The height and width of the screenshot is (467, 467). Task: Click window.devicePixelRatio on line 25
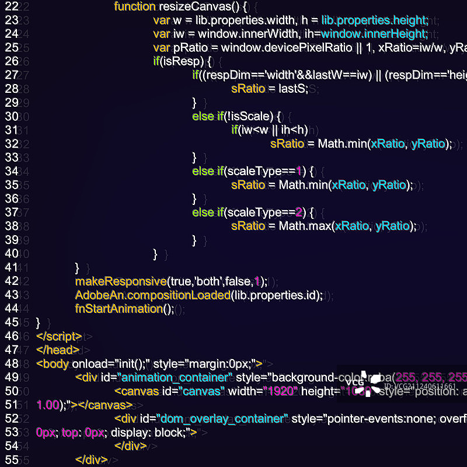(x=287, y=48)
